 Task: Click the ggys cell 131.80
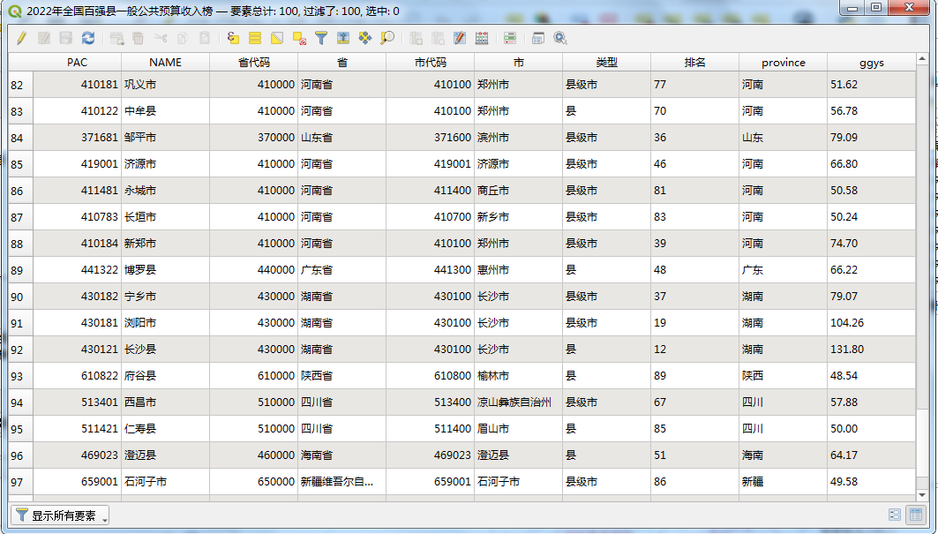click(x=871, y=349)
